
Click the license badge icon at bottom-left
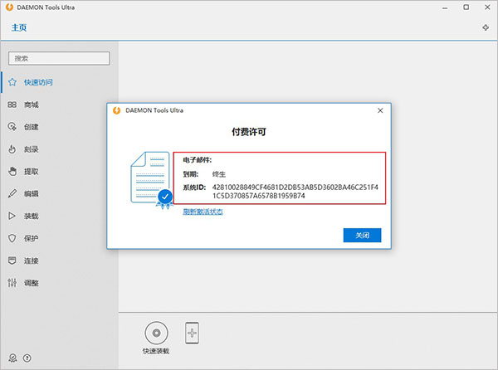(12, 358)
